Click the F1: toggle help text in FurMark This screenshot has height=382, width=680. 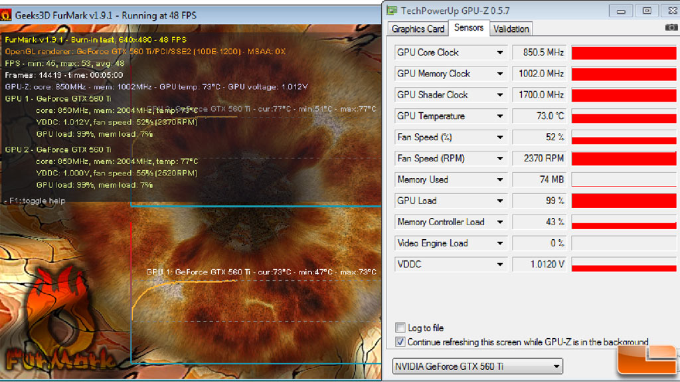(x=35, y=201)
